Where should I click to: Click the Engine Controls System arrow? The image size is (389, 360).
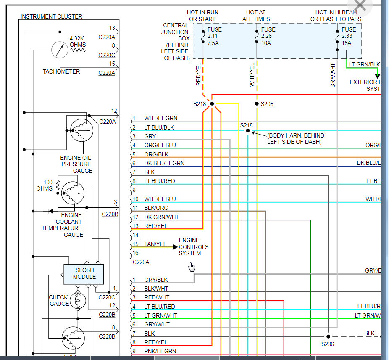[x=175, y=247]
